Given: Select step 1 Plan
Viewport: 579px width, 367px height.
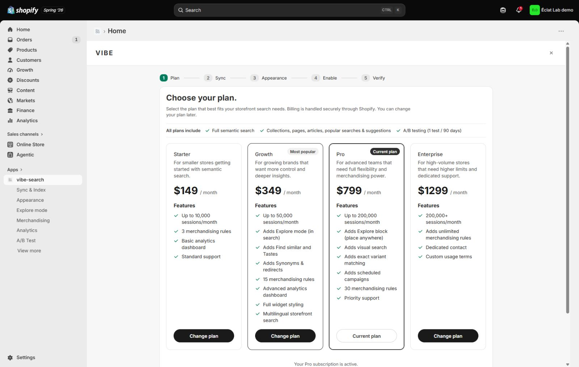Looking at the screenshot, I should [170, 78].
